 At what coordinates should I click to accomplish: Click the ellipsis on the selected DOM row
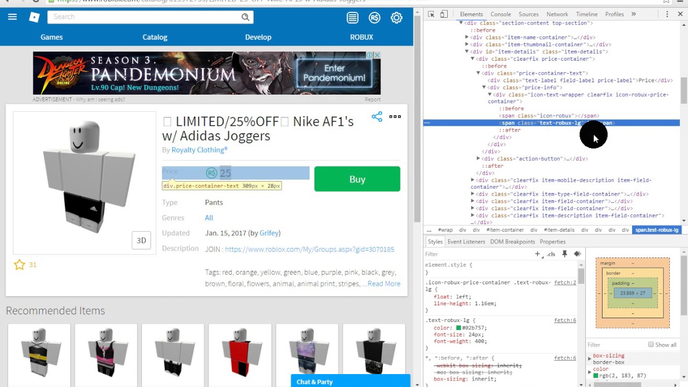point(427,123)
